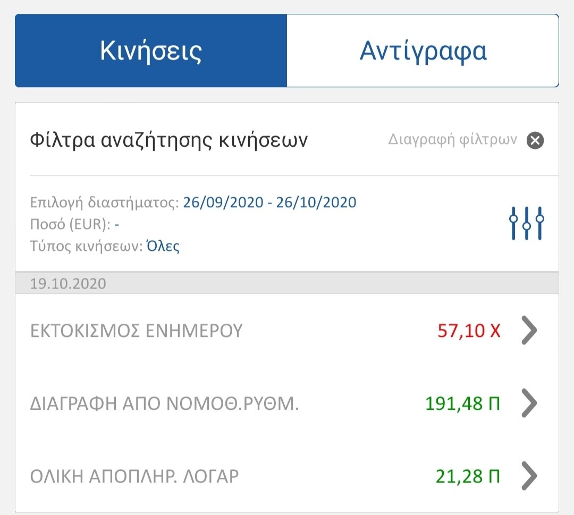Expand the ΔΙΑΓΡΑΦΗ ΑΠΟ ΝΟΜΟΘ.ΡΥΘΜ. chevron arrow
Viewport: 574px width, 515px height.
point(529,403)
